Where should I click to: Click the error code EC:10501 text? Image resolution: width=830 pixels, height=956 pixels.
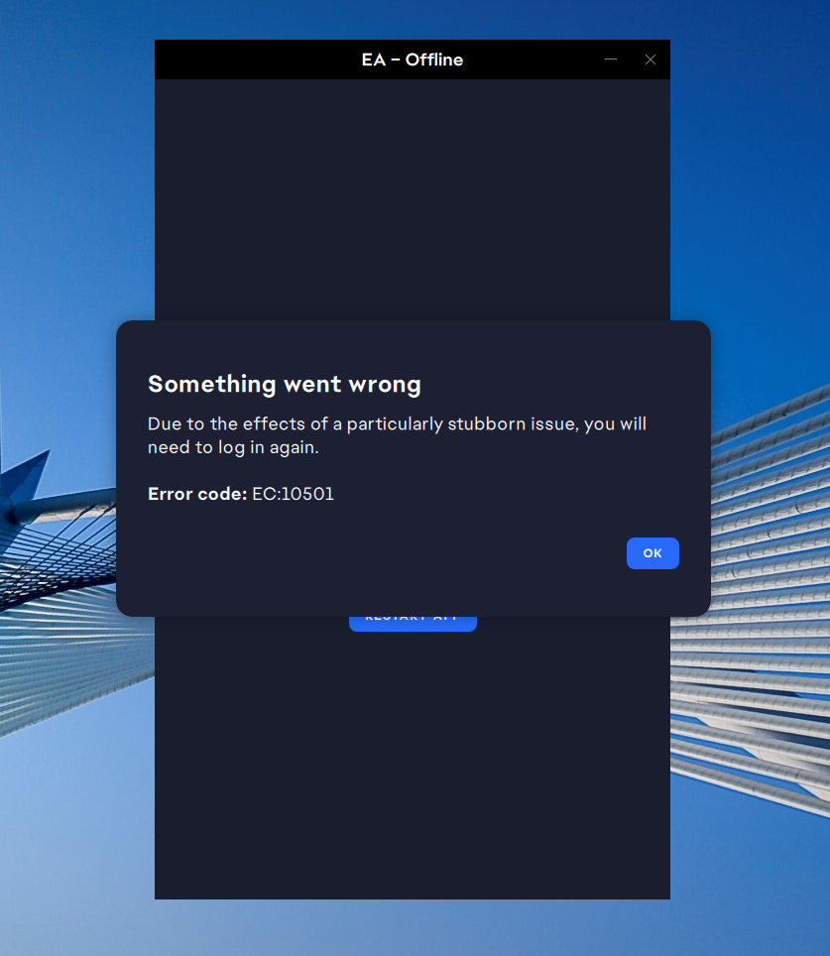294,493
